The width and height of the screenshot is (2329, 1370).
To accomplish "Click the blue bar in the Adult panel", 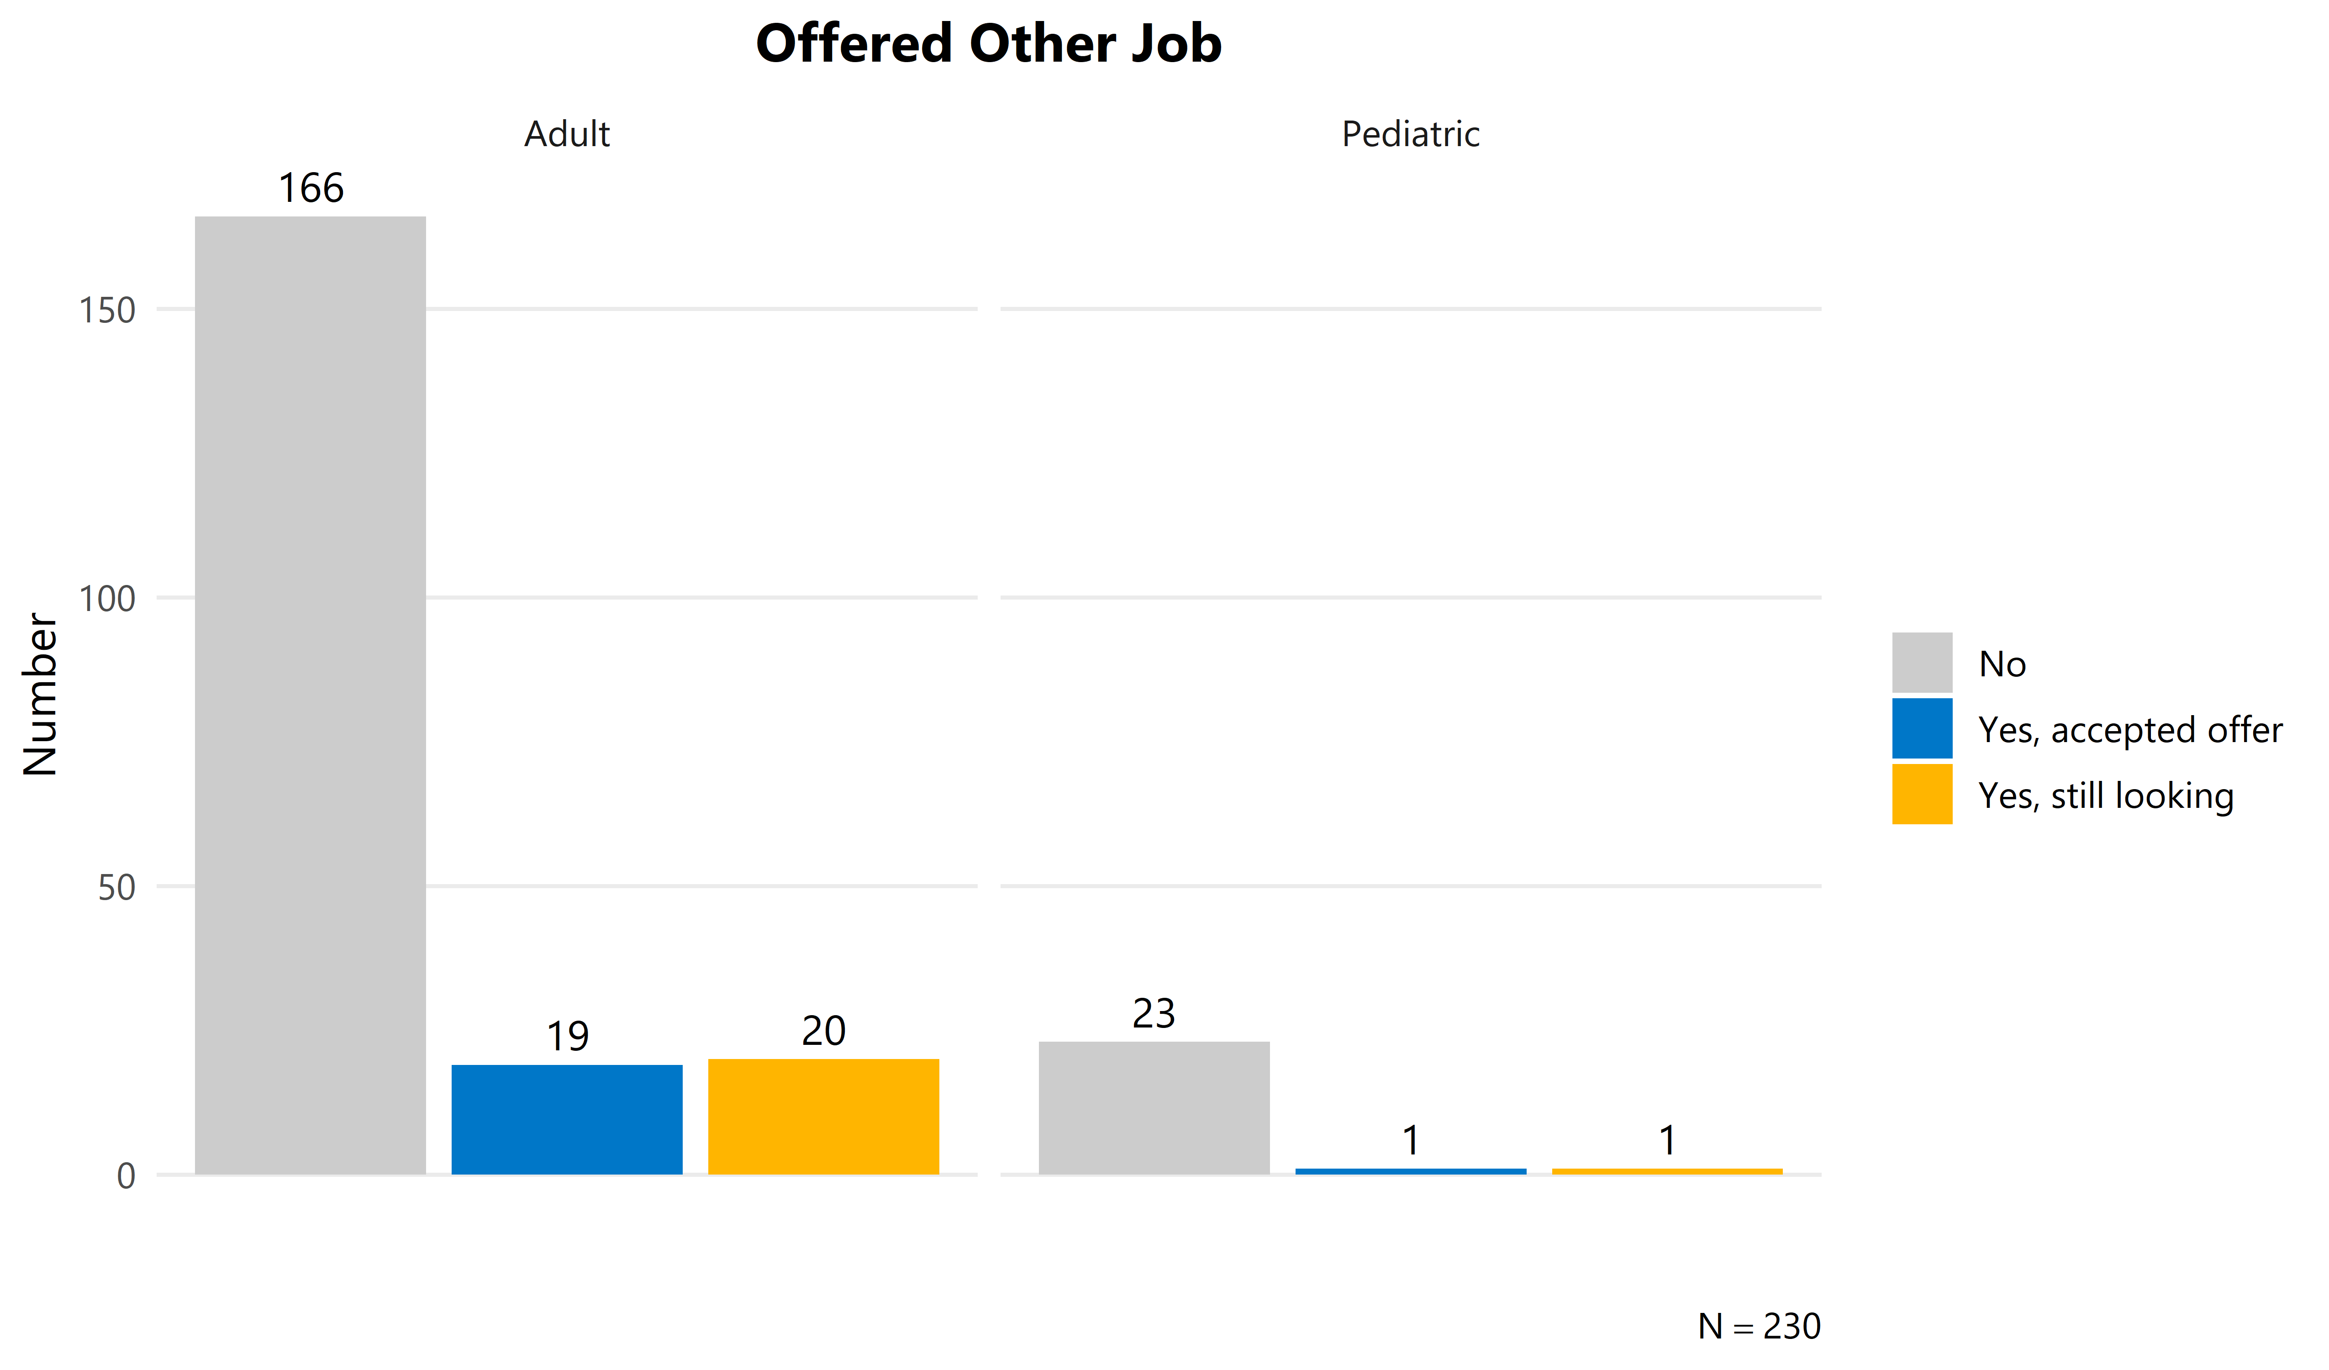I will coord(567,1119).
